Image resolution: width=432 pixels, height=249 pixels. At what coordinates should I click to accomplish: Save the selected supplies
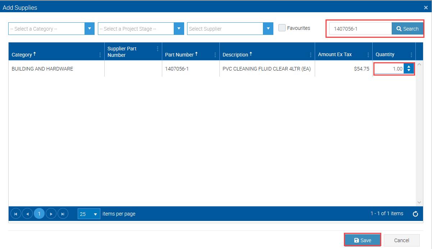click(x=363, y=240)
